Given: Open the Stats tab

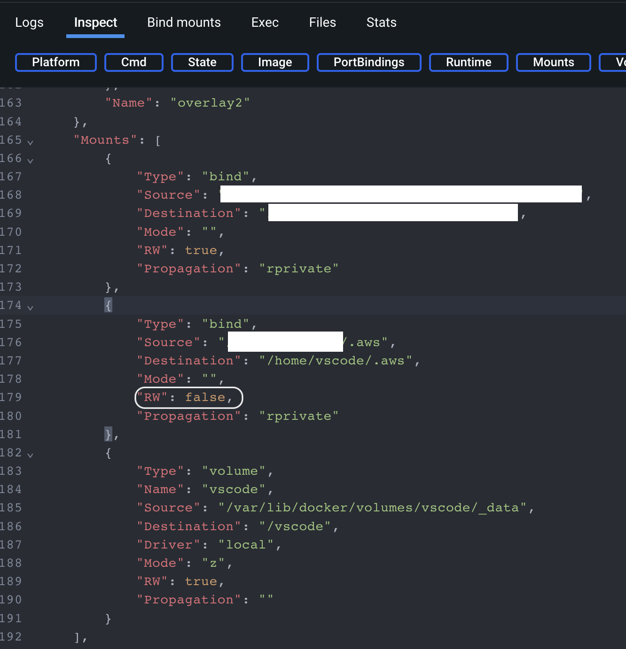Looking at the screenshot, I should pyautogui.click(x=381, y=23).
